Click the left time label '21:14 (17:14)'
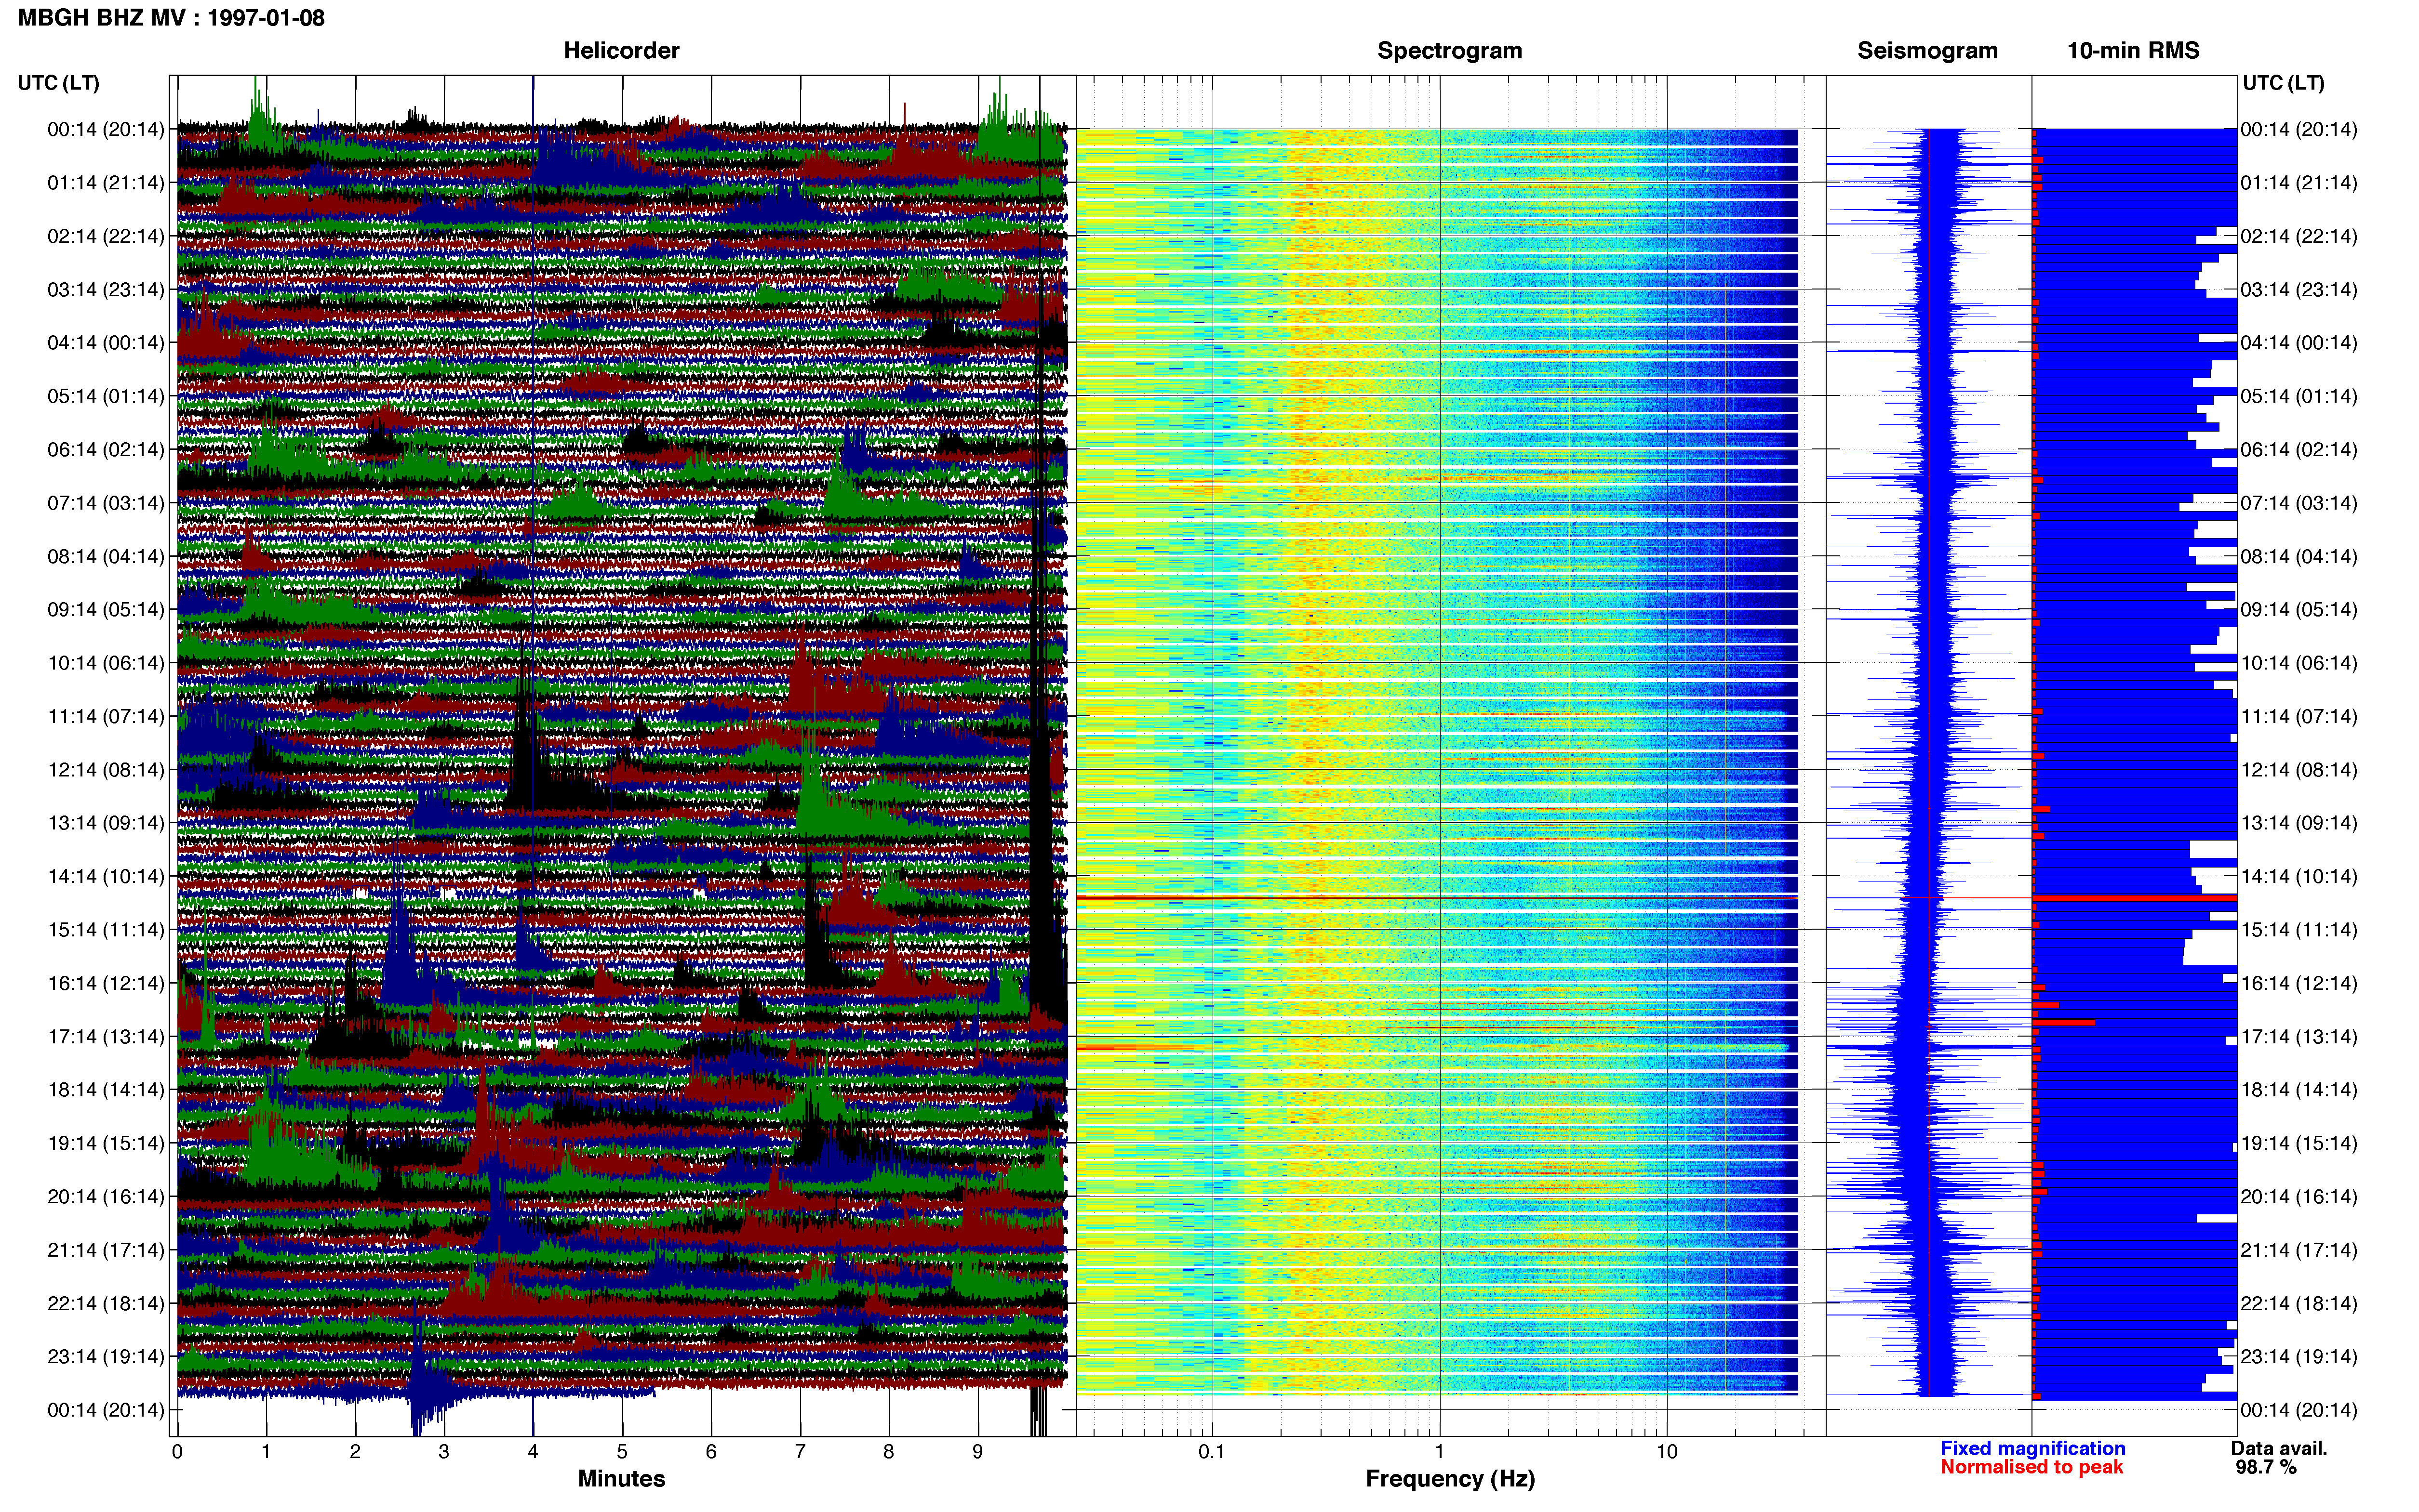 point(106,1250)
